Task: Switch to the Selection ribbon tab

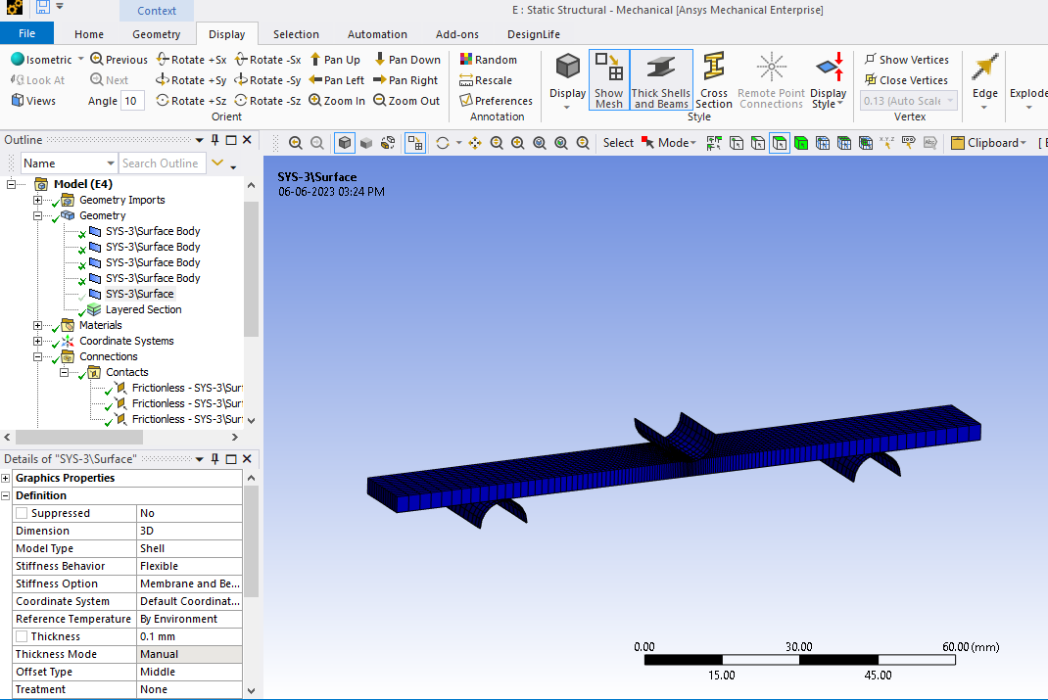Action: point(296,34)
